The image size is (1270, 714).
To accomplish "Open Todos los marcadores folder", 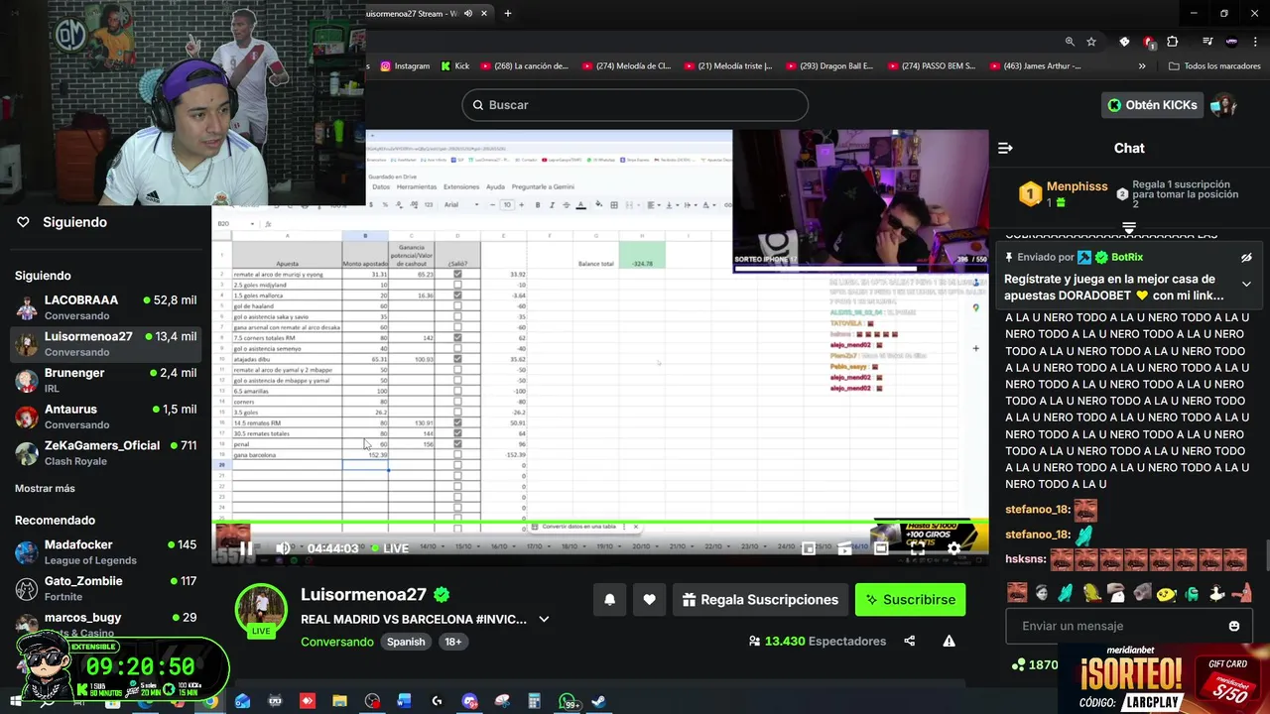I will pos(1214,66).
